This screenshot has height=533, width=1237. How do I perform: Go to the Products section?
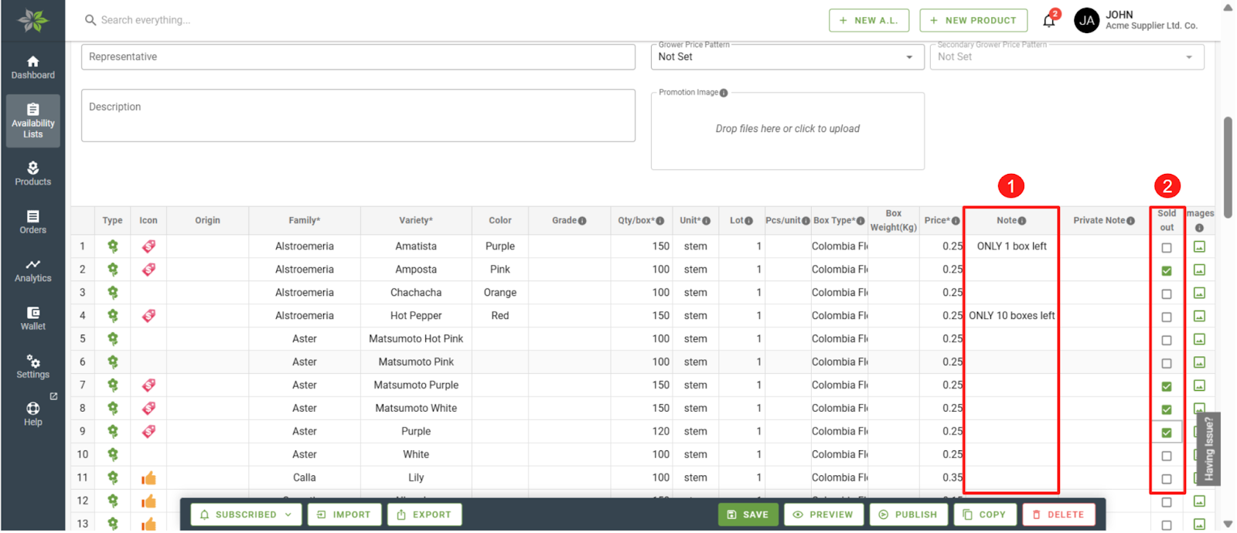[x=32, y=174]
